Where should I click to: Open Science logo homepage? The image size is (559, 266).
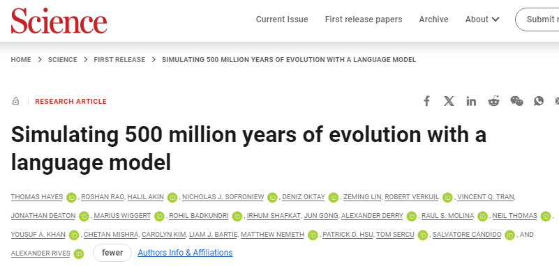tap(59, 21)
